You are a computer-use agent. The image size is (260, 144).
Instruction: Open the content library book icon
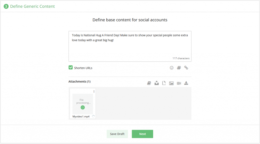[149, 83]
